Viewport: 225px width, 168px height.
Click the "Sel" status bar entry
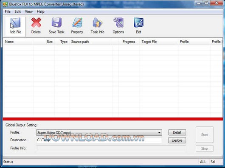tap(213, 162)
